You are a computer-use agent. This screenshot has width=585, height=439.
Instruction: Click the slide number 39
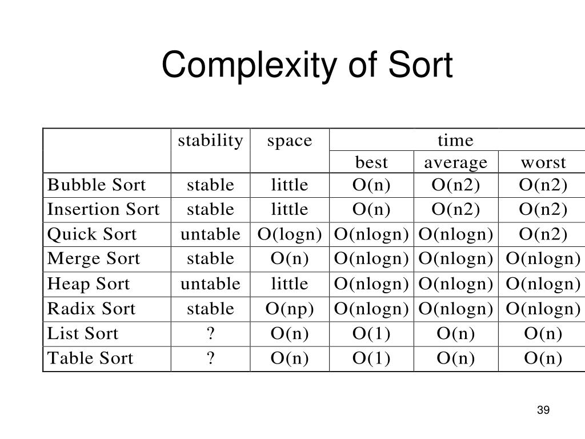543,410
